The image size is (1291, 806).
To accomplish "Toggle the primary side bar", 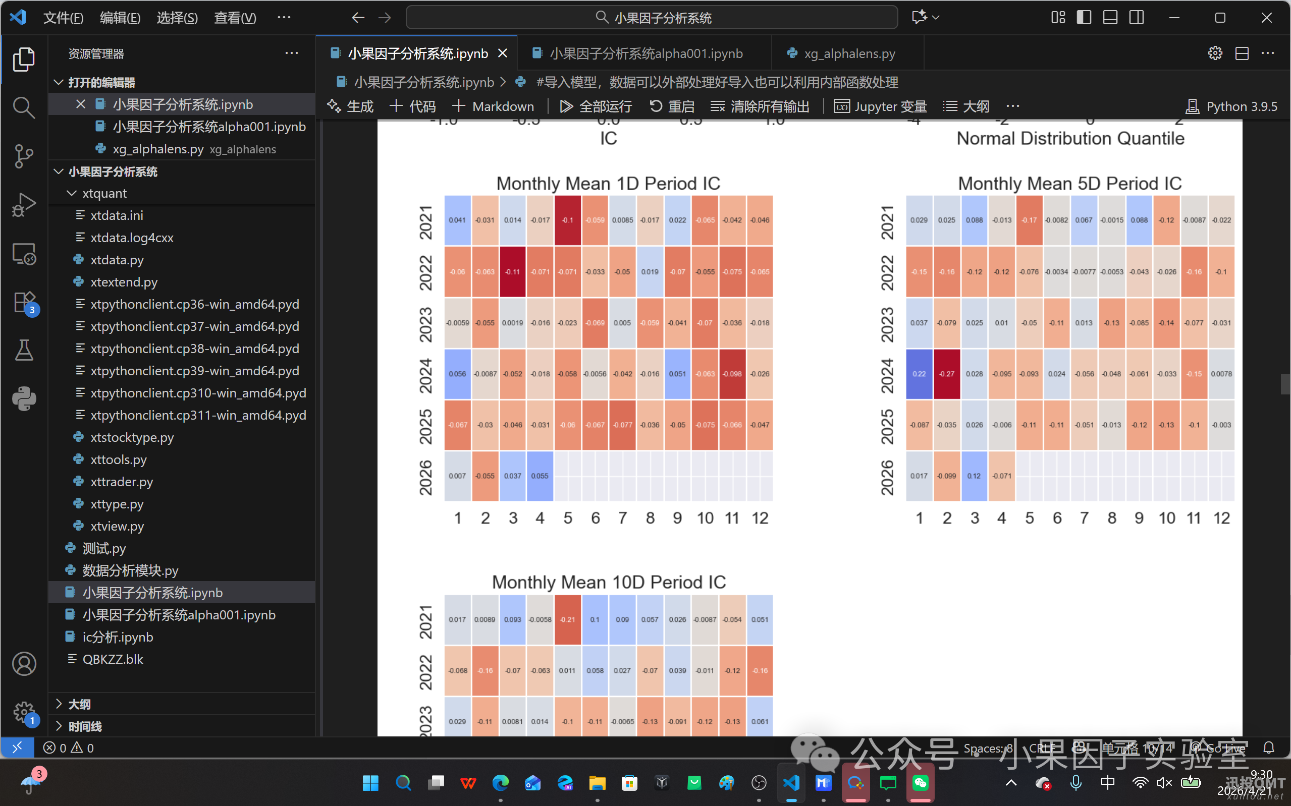I will click(1084, 18).
